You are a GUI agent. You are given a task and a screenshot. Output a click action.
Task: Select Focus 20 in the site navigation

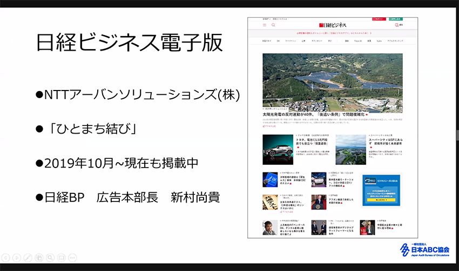pyautogui.click(x=358, y=41)
